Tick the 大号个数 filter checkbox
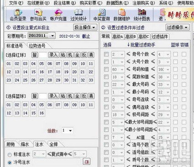Viewport: 194px width, 167px height. (x=106, y=62)
